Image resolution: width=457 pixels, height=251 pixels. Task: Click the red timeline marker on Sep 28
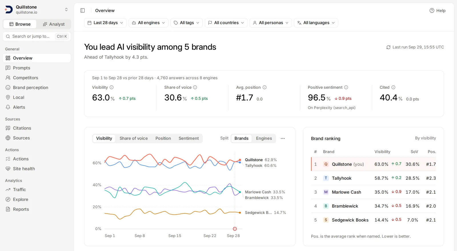(x=235, y=229)
